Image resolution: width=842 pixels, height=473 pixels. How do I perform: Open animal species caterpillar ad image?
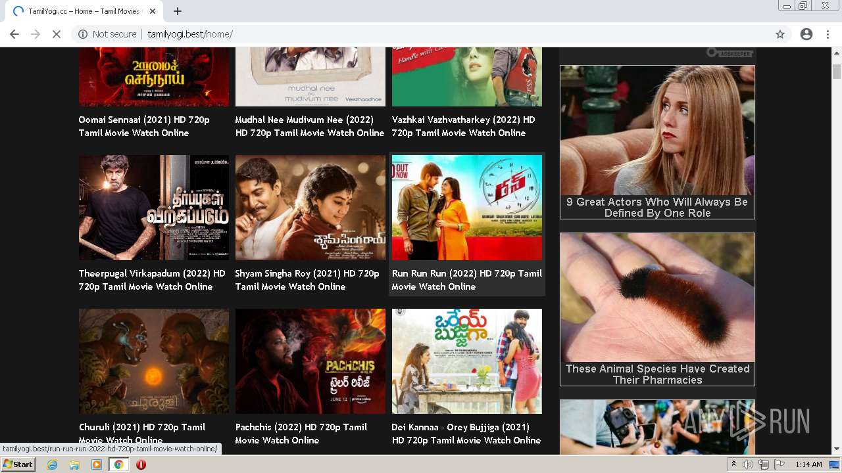point(657,297)
